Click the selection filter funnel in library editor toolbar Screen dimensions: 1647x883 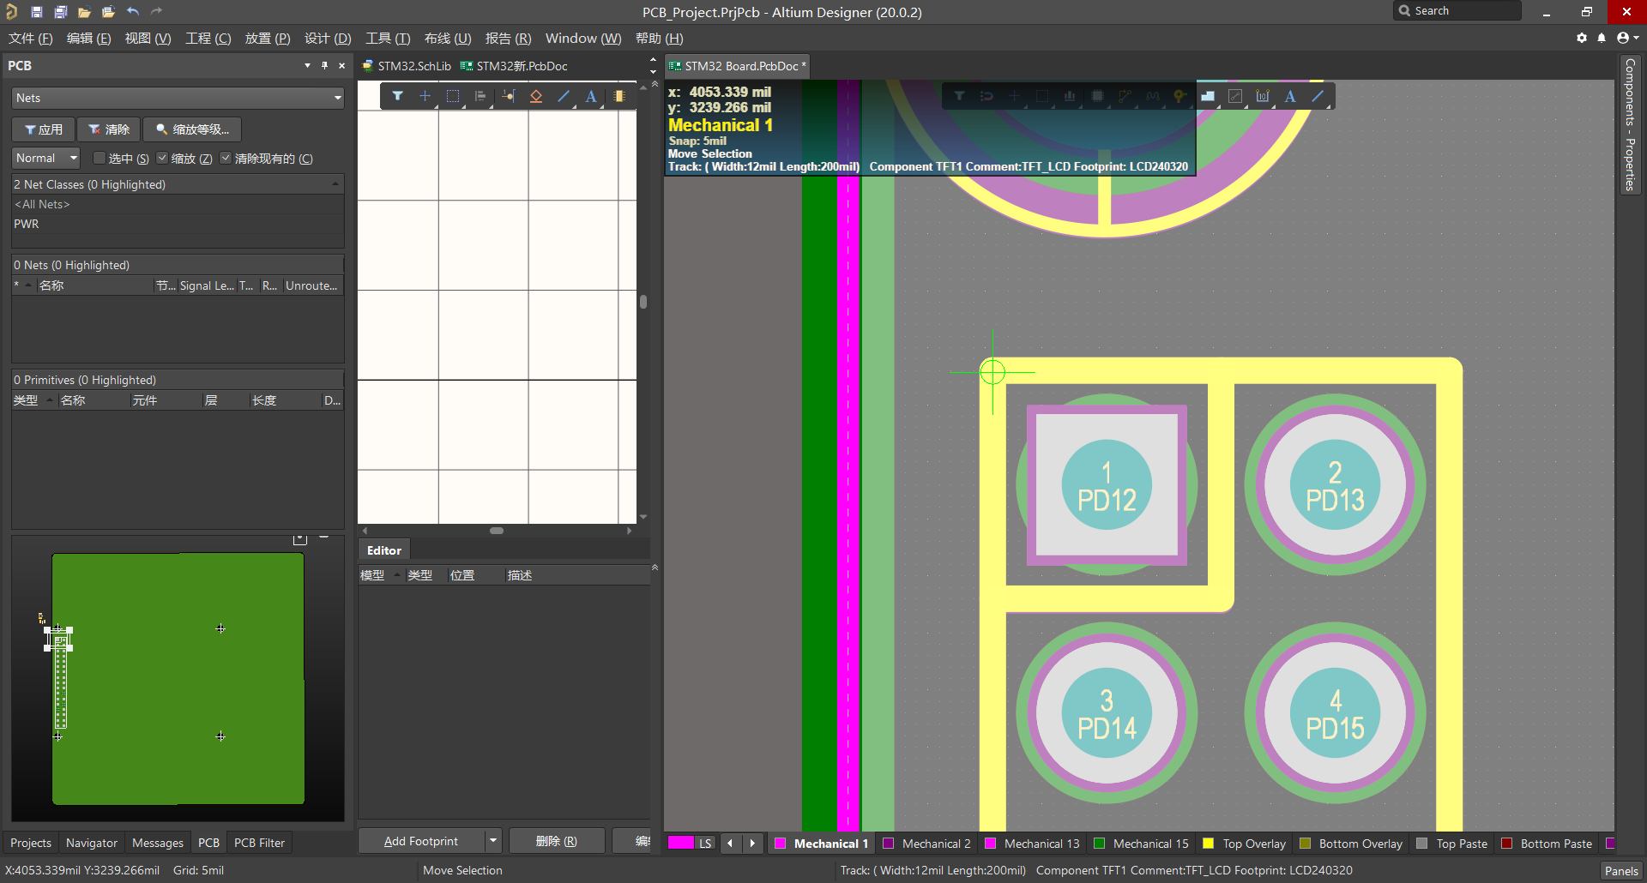point(397,96)
